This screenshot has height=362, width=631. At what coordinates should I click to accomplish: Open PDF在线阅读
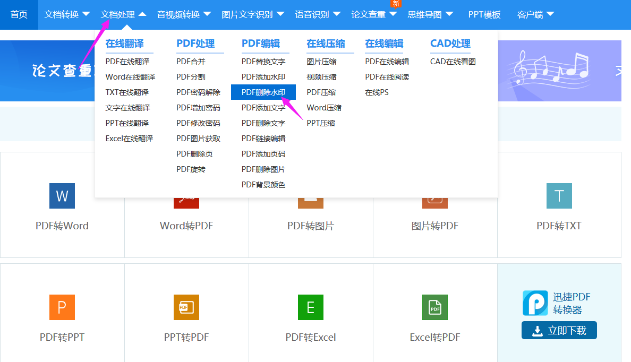(x=387, y=77)
